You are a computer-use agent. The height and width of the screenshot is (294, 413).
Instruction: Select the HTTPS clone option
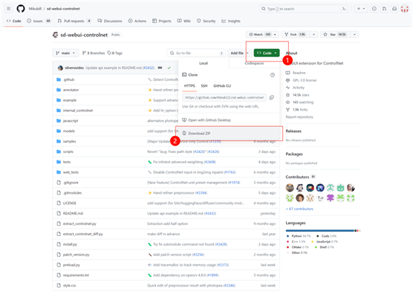189,86
